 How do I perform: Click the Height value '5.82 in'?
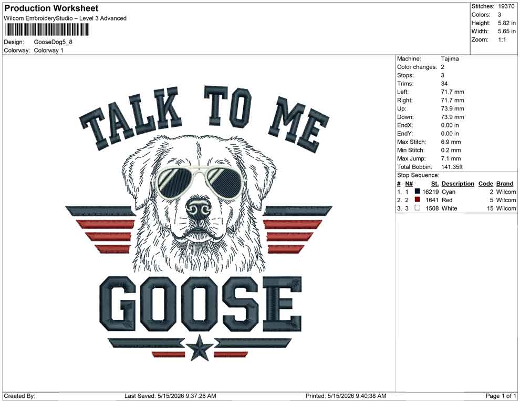507,23
